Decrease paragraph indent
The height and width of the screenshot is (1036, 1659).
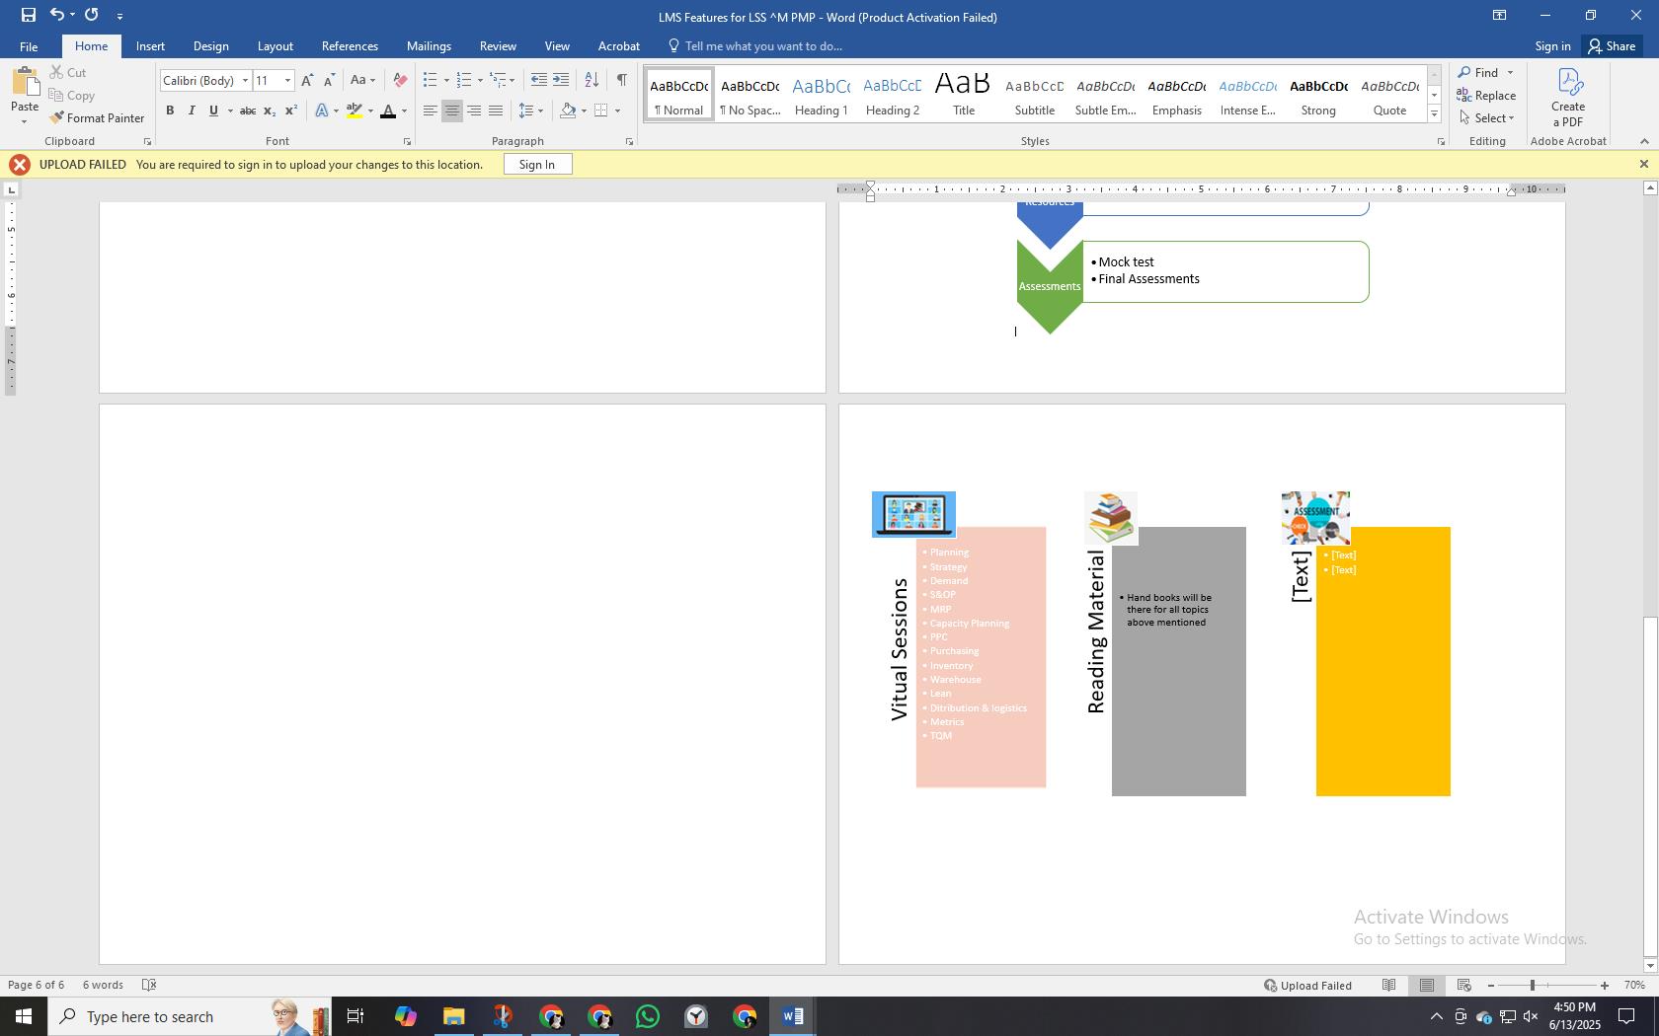tap(538, 80)
